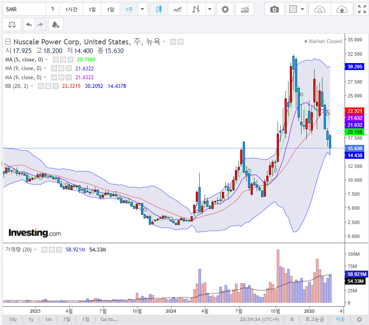Open settings for BB 20 indicator

(x=48, y=86)
